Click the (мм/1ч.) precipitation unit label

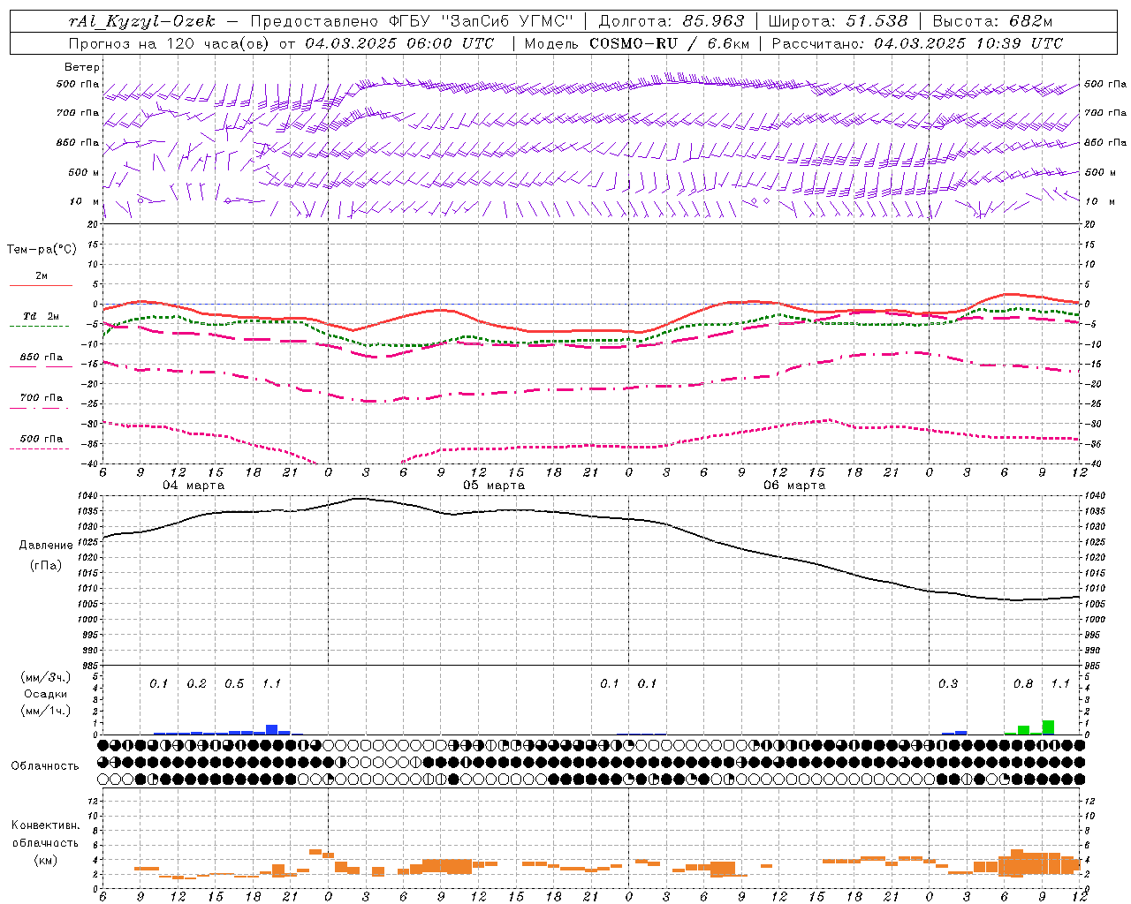point(44,711)
